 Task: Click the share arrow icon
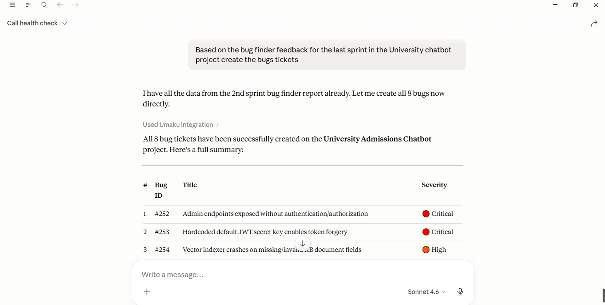[594, 23]
